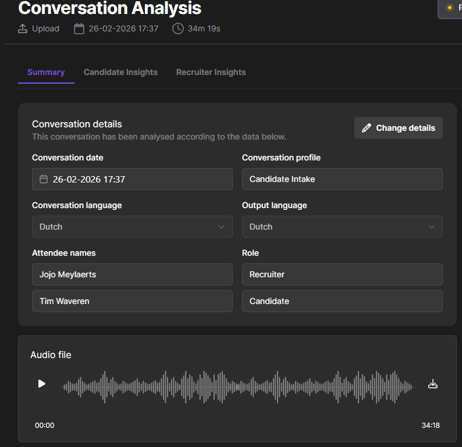
Task: Select the Summary tab
Action: tap(46, 72)
